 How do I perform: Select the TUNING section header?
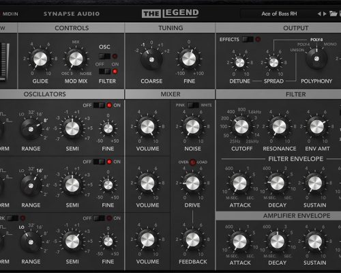click(170, 28)
